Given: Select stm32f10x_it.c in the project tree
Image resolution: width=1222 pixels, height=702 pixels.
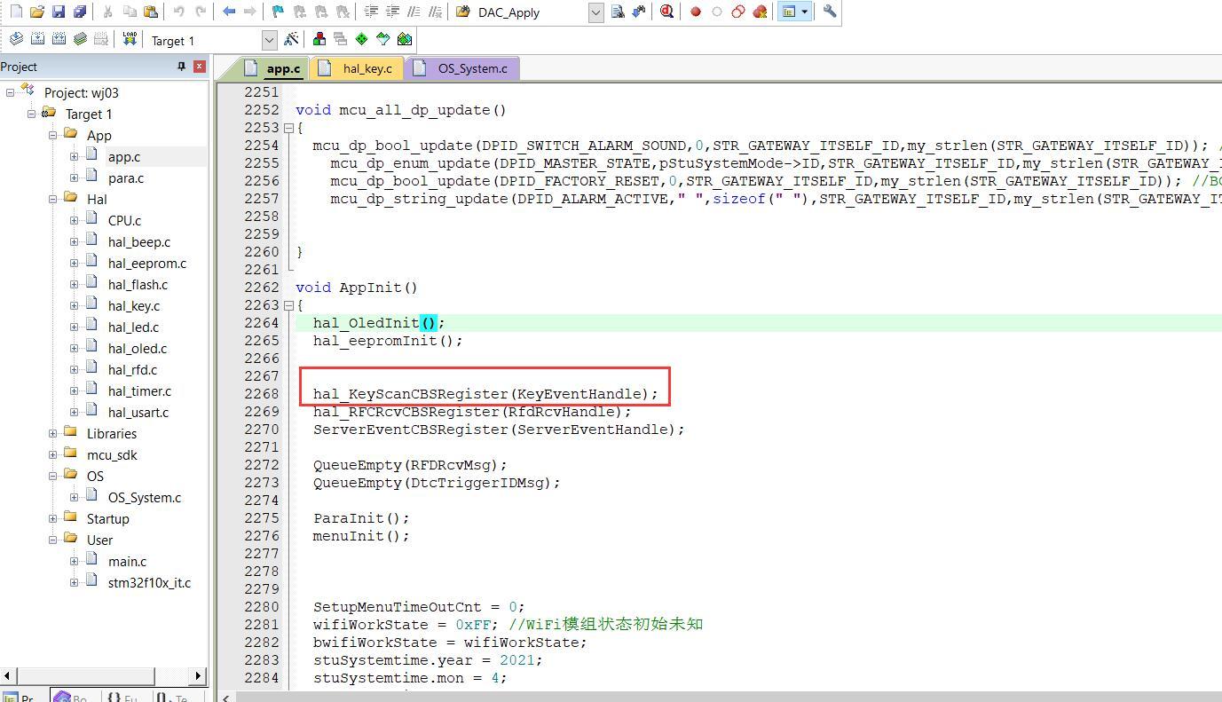Looking at the screenshot, I should click(149, 582).
